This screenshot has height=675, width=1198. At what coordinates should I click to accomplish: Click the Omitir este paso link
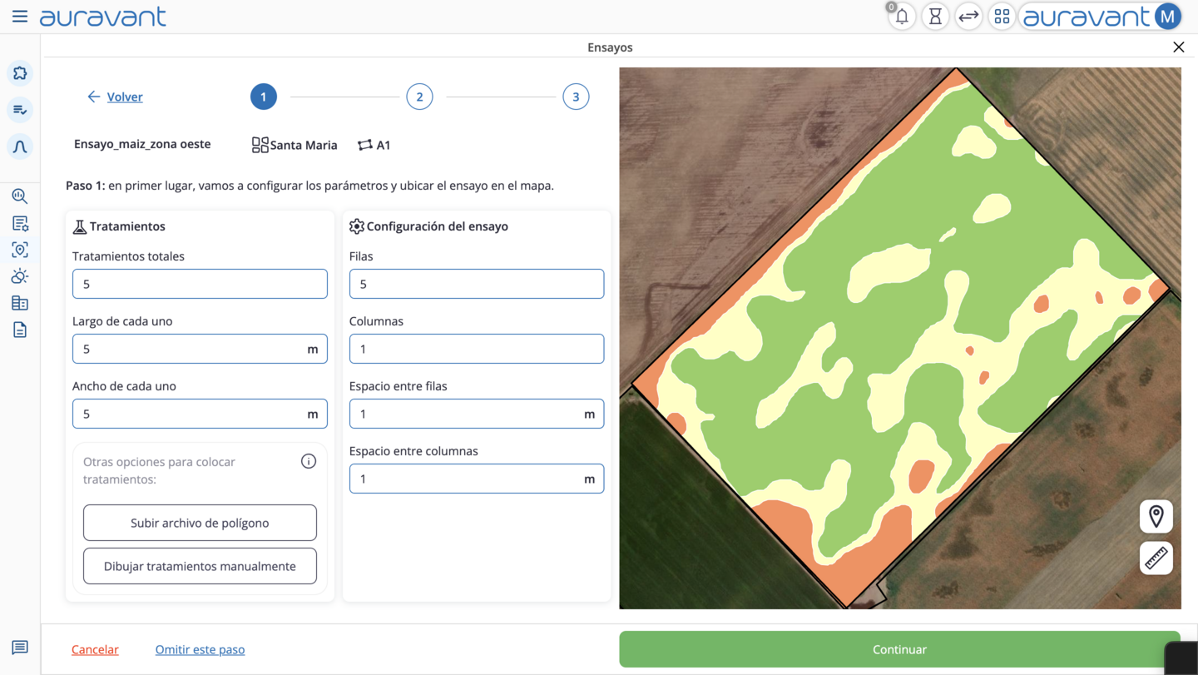tap(200, 649)
